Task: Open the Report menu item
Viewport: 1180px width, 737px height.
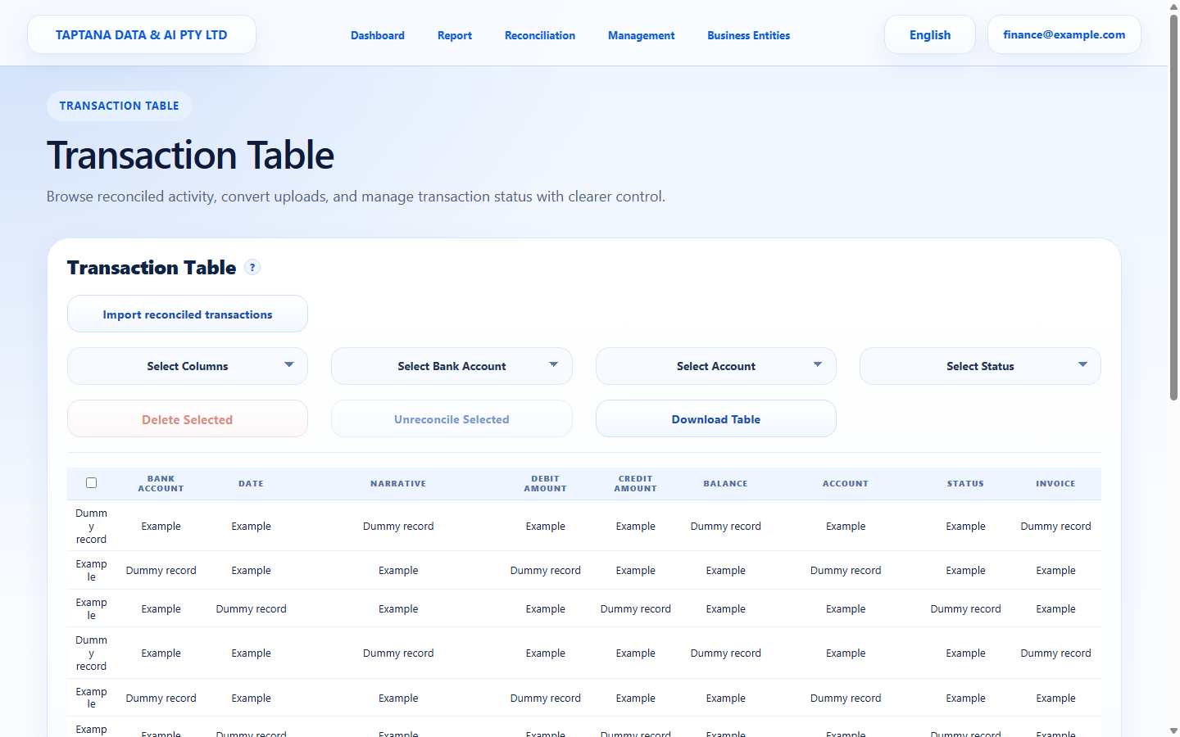Action: click(455, 35)
